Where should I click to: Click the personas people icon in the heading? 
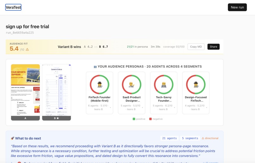95,67
